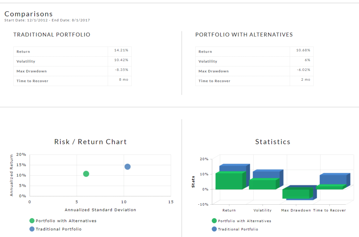Select the -6.02% max drawdown value
This screenshot has height=237, width=359.
tap(304, 70)
